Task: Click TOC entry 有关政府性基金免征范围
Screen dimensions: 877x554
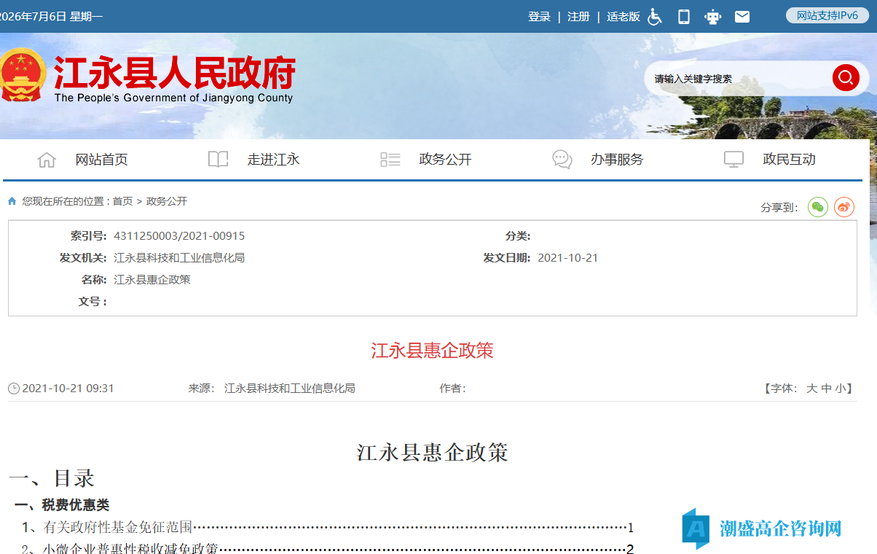Action: [118, 527]
